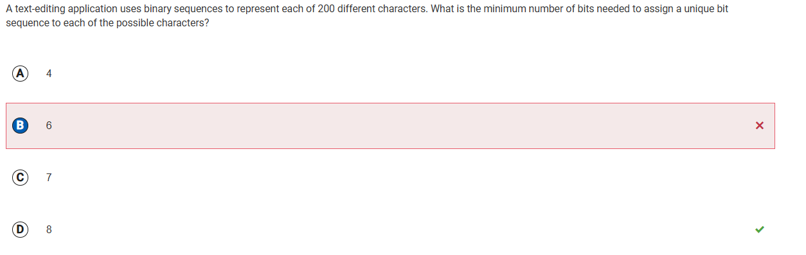
Task: Select the circled A answer choice
Action: point(21,73)
